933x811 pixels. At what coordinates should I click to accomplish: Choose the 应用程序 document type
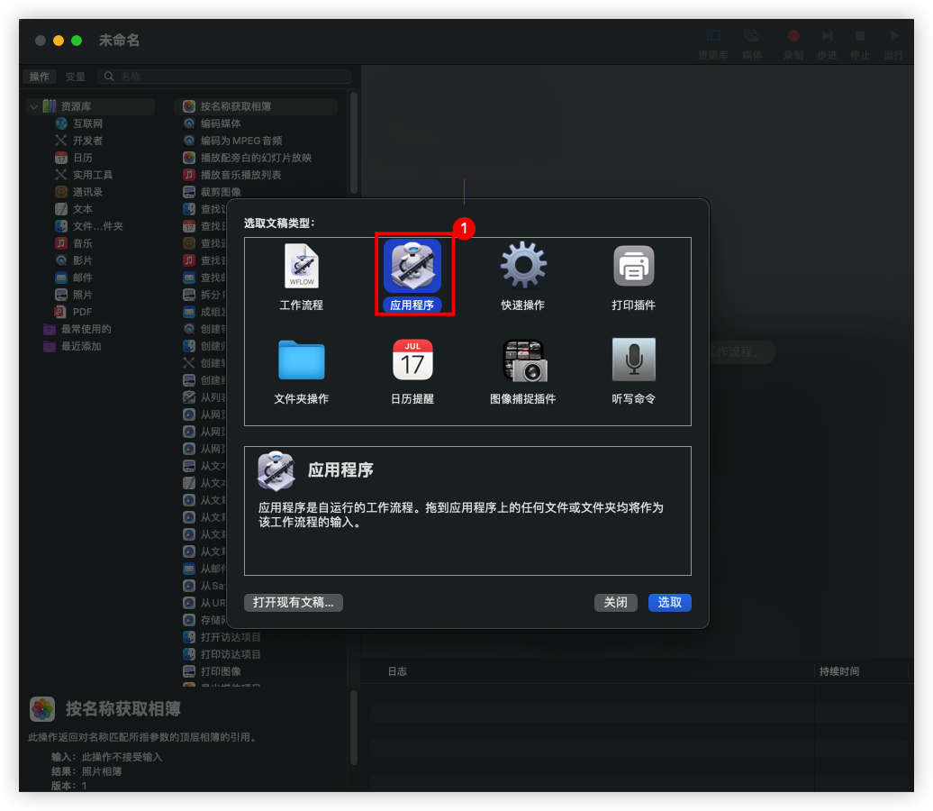(x=412, y=267)
